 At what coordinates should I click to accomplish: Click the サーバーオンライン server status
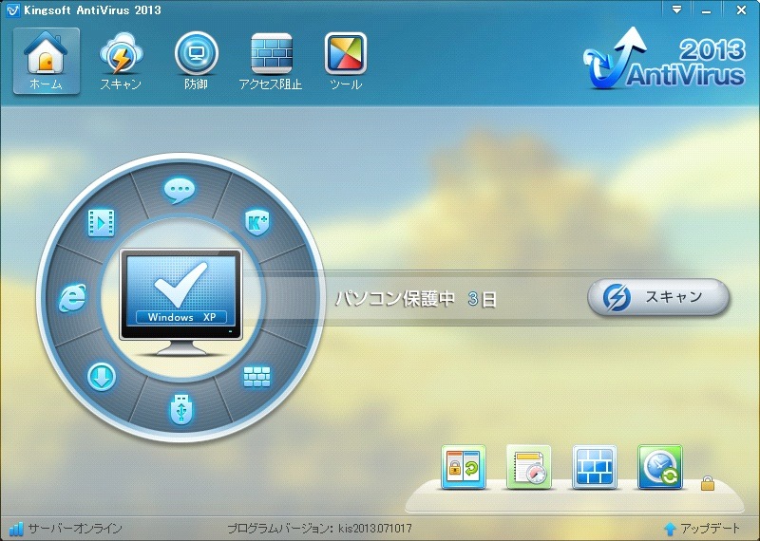[66, 529]
